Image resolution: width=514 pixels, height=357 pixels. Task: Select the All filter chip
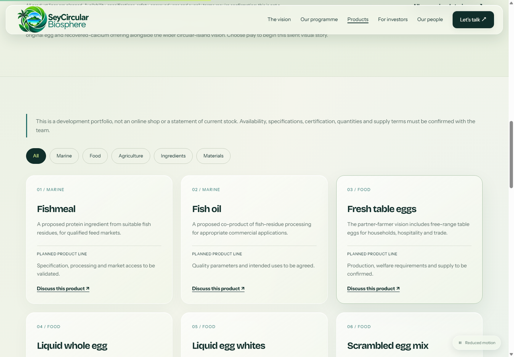point(36,156)
